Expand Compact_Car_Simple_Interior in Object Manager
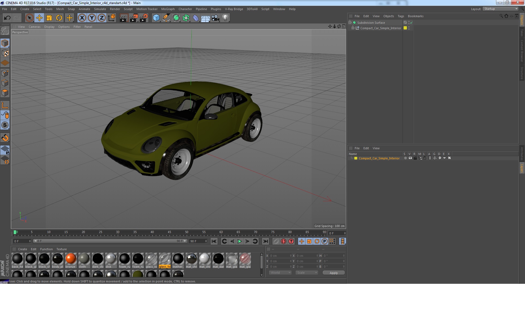The image size is (525, 316). [x=353, y=28]
